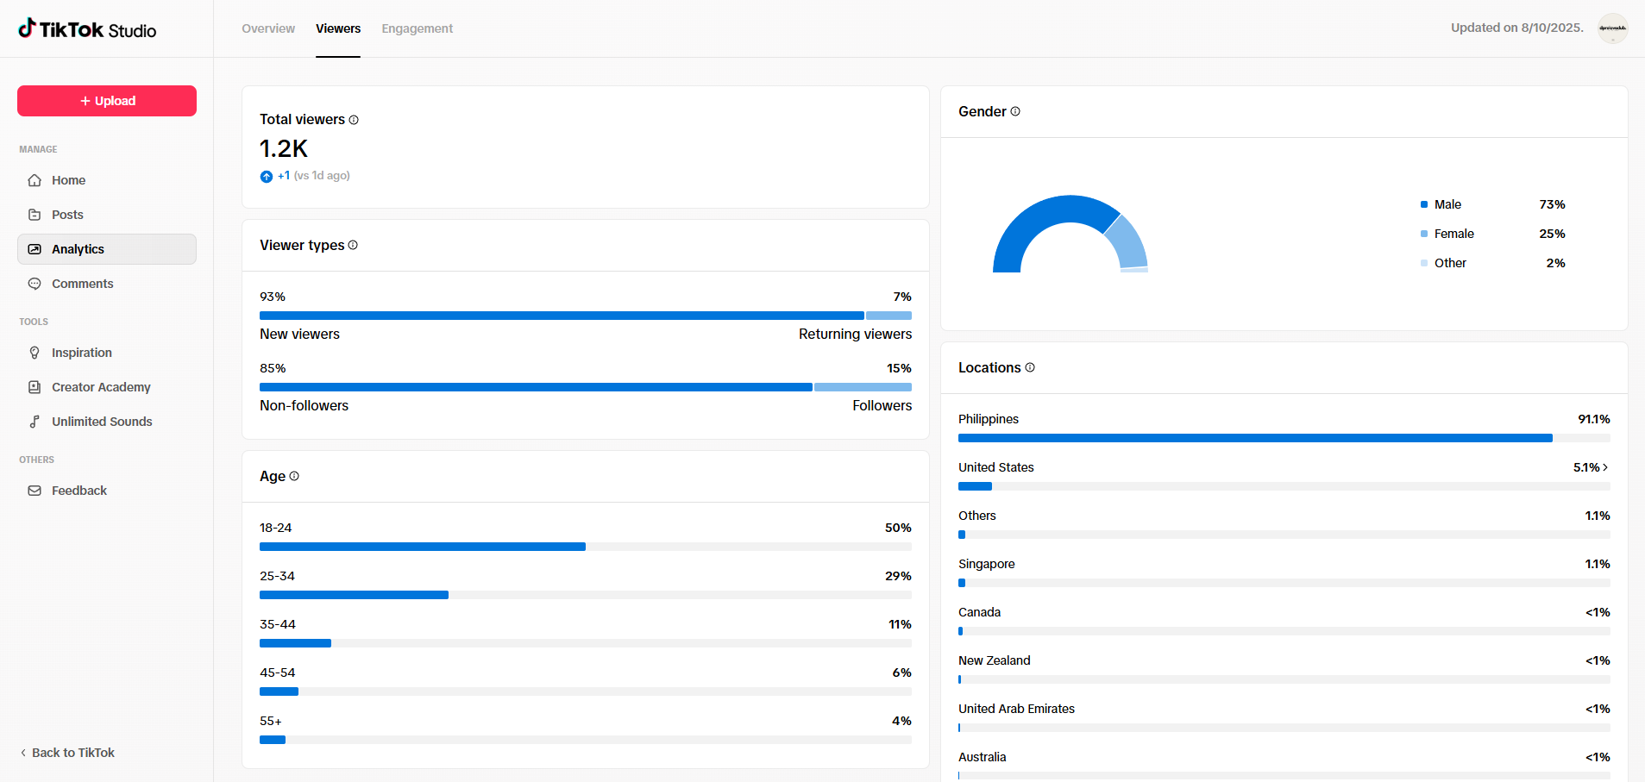Open the profile avatar menu
The image size is (1645, 782).
[1612, 28]
